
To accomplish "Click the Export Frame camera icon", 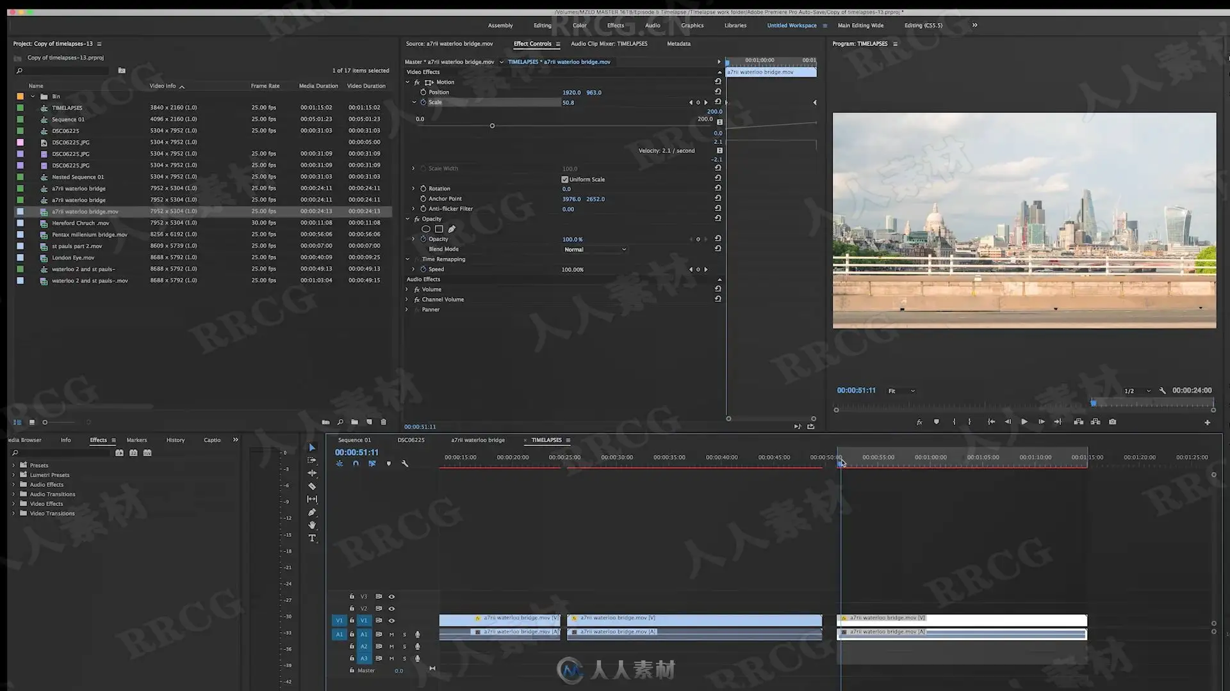I will (x=1112, y=422).
